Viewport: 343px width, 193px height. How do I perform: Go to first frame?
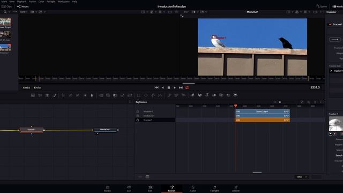(156, 87)
